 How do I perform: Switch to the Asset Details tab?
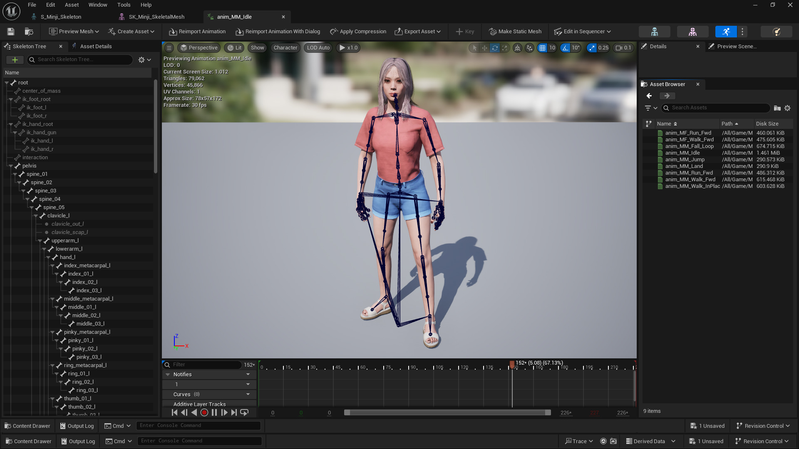point(96,47)
